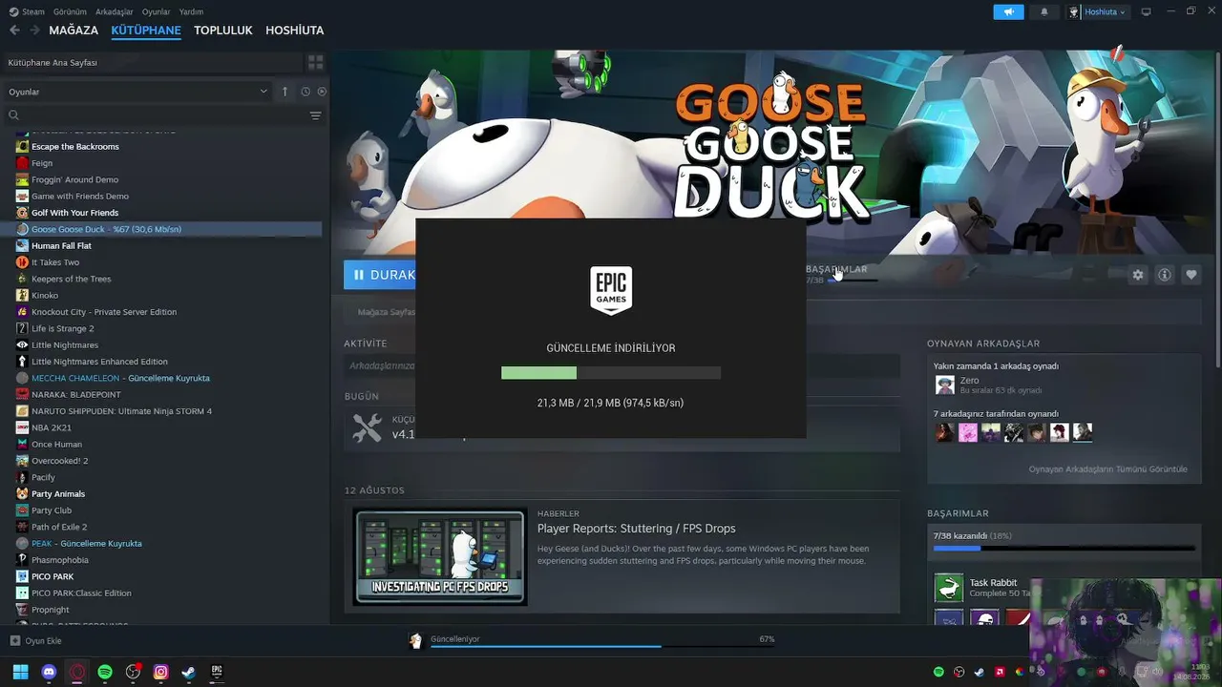
Task: Switch to the MAĞAZA tab
Action: click(74, 31)
